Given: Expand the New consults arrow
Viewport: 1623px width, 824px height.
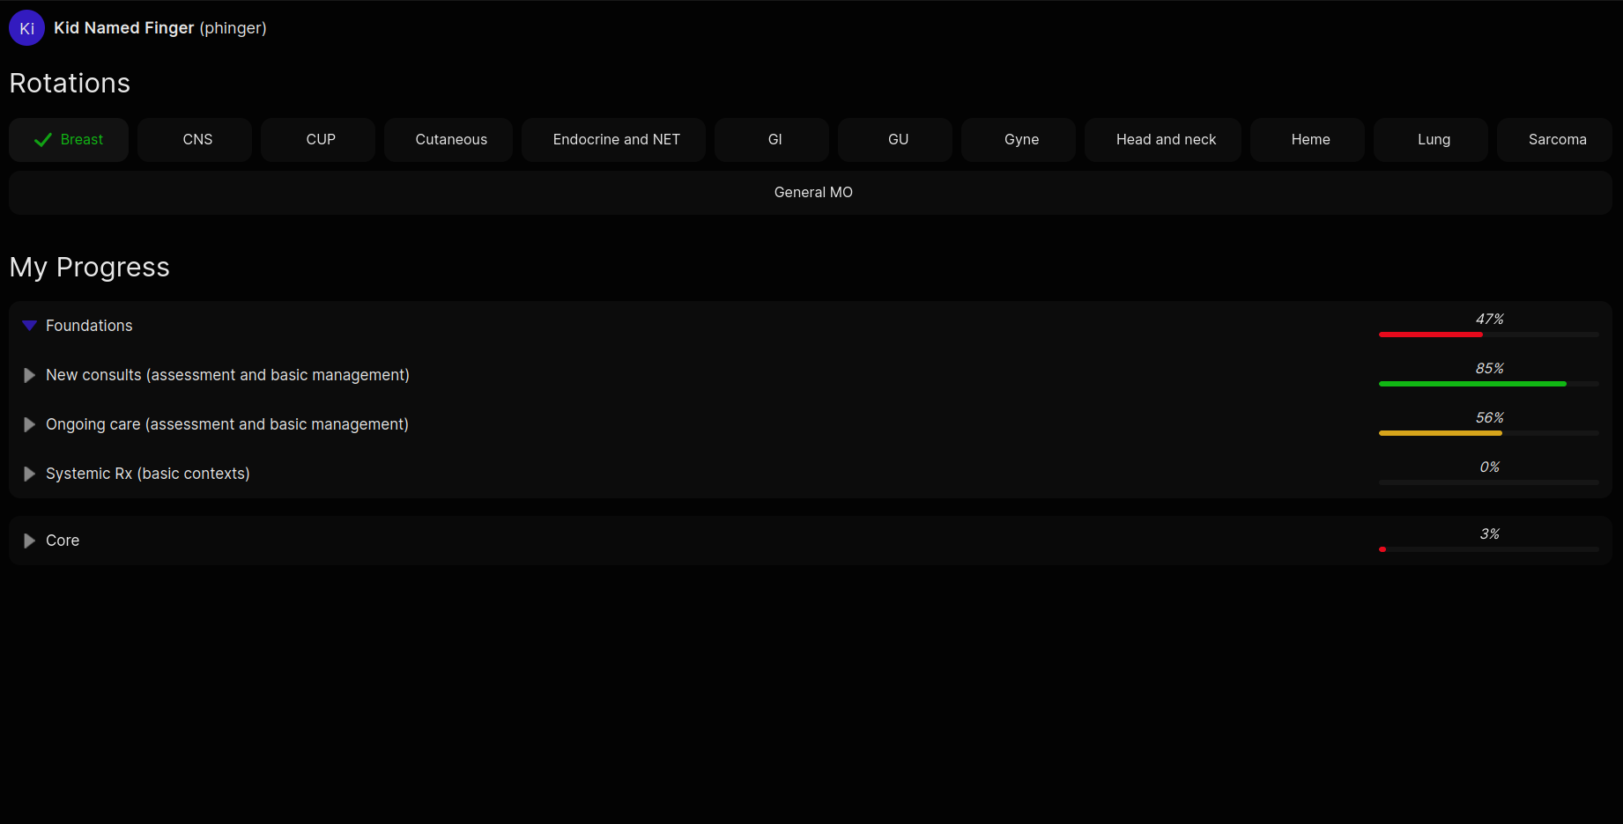Looking at the screenshot, I should pos(29,375).
